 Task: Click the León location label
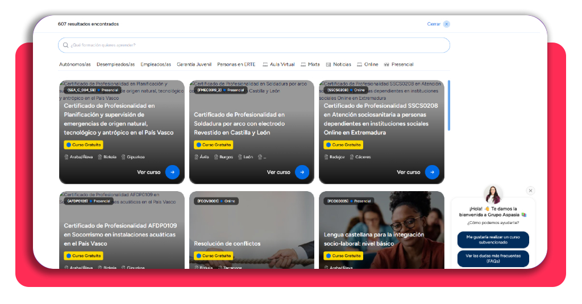click(x=246, y=157)
